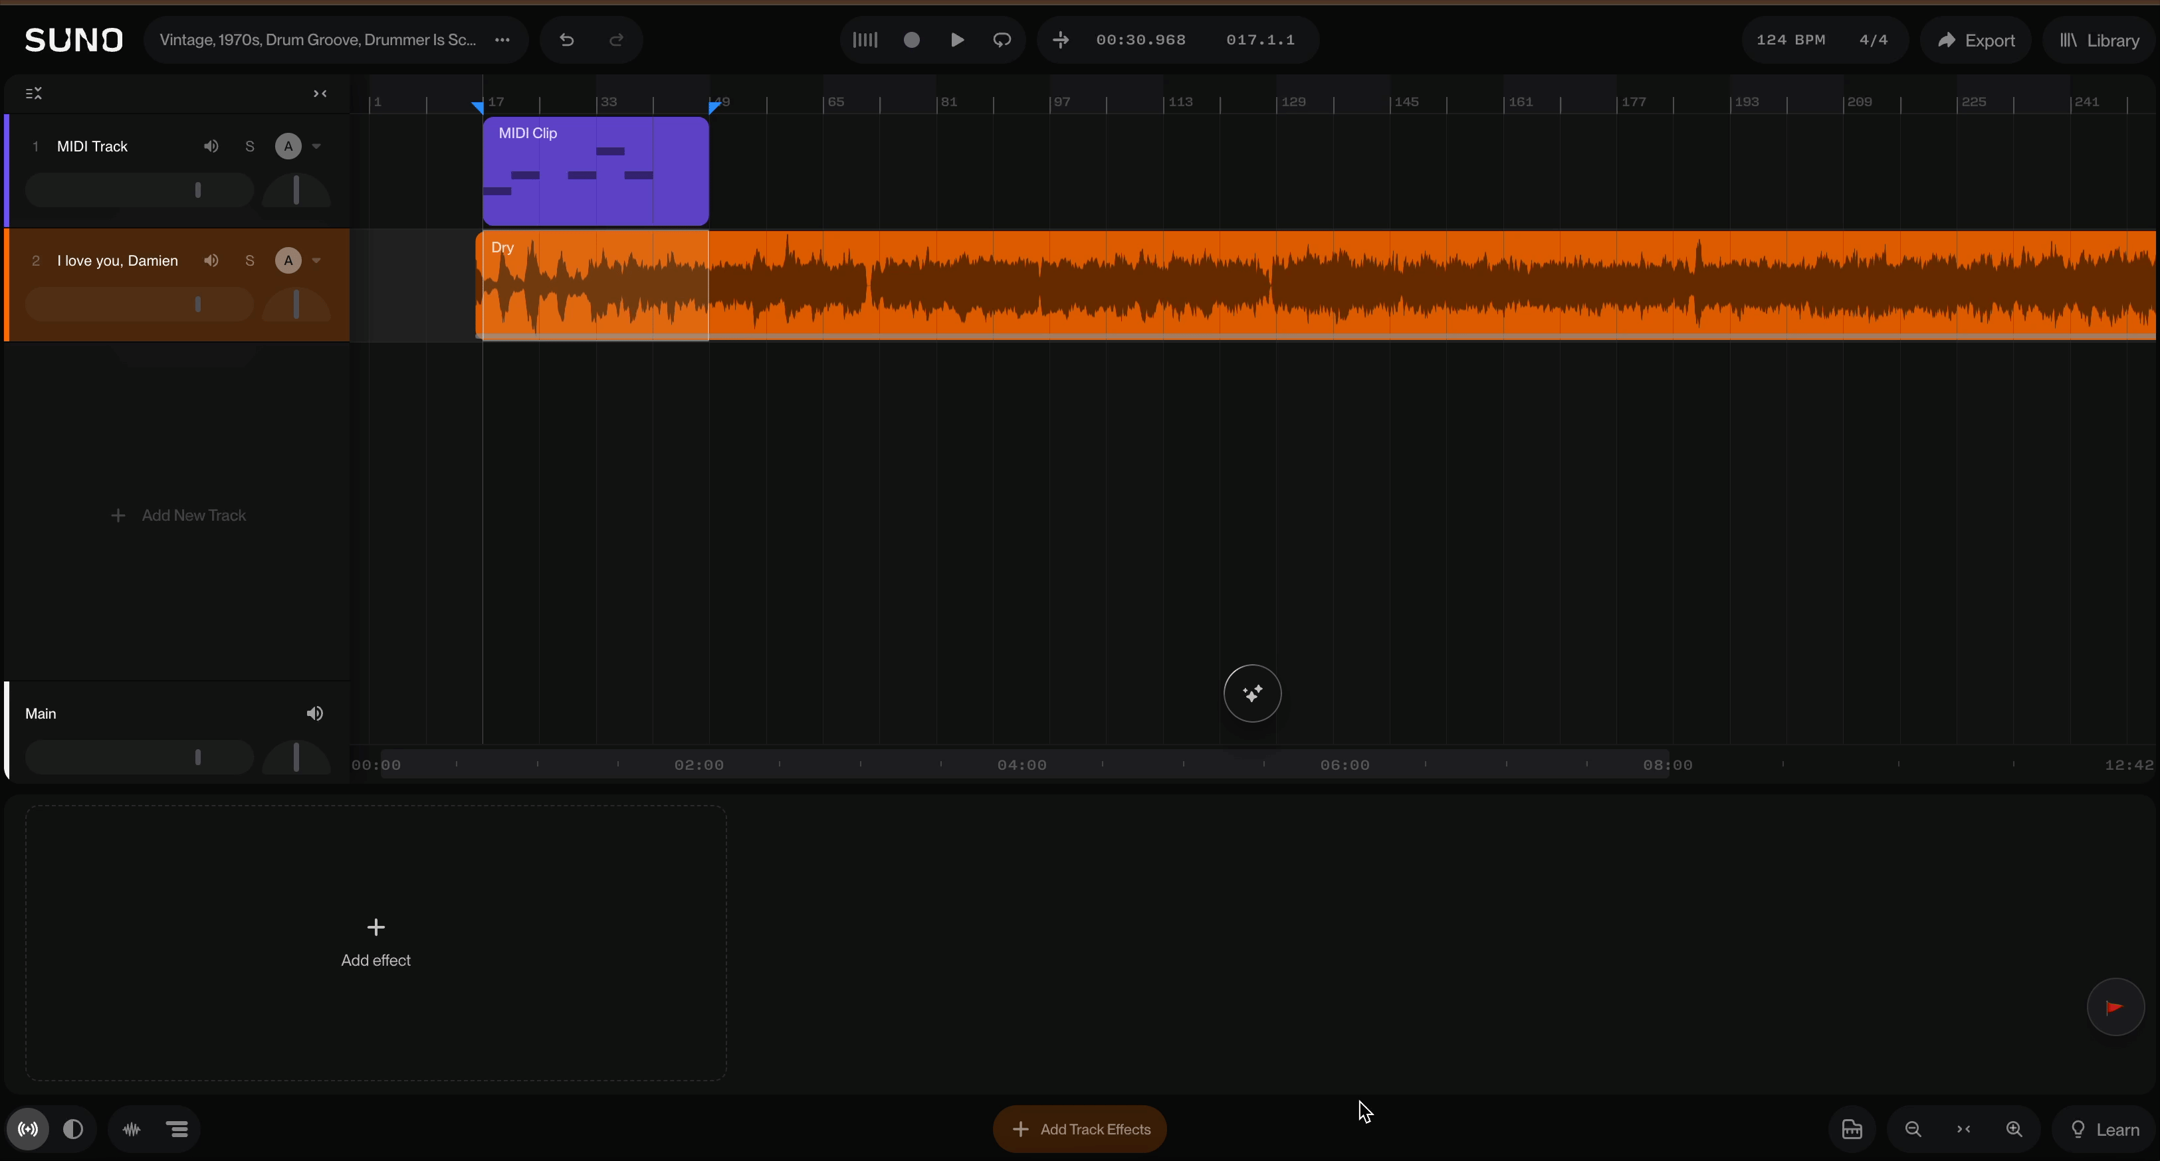Image resolution: width=2160 pixels, height=1161 pixels.
Task: Adjust the I love you, Damien volume slider
Action: tap(139, 304)
